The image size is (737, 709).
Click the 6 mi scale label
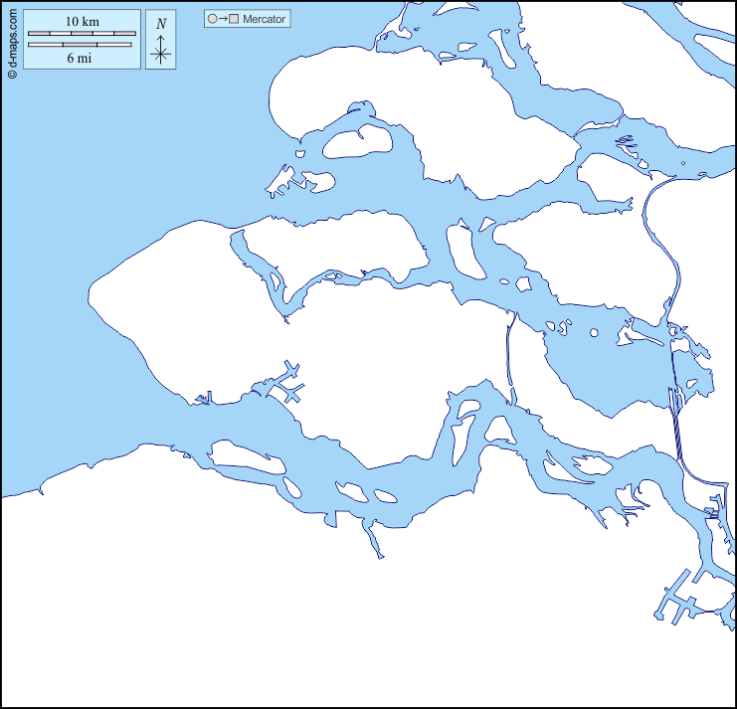coord(80,58)
